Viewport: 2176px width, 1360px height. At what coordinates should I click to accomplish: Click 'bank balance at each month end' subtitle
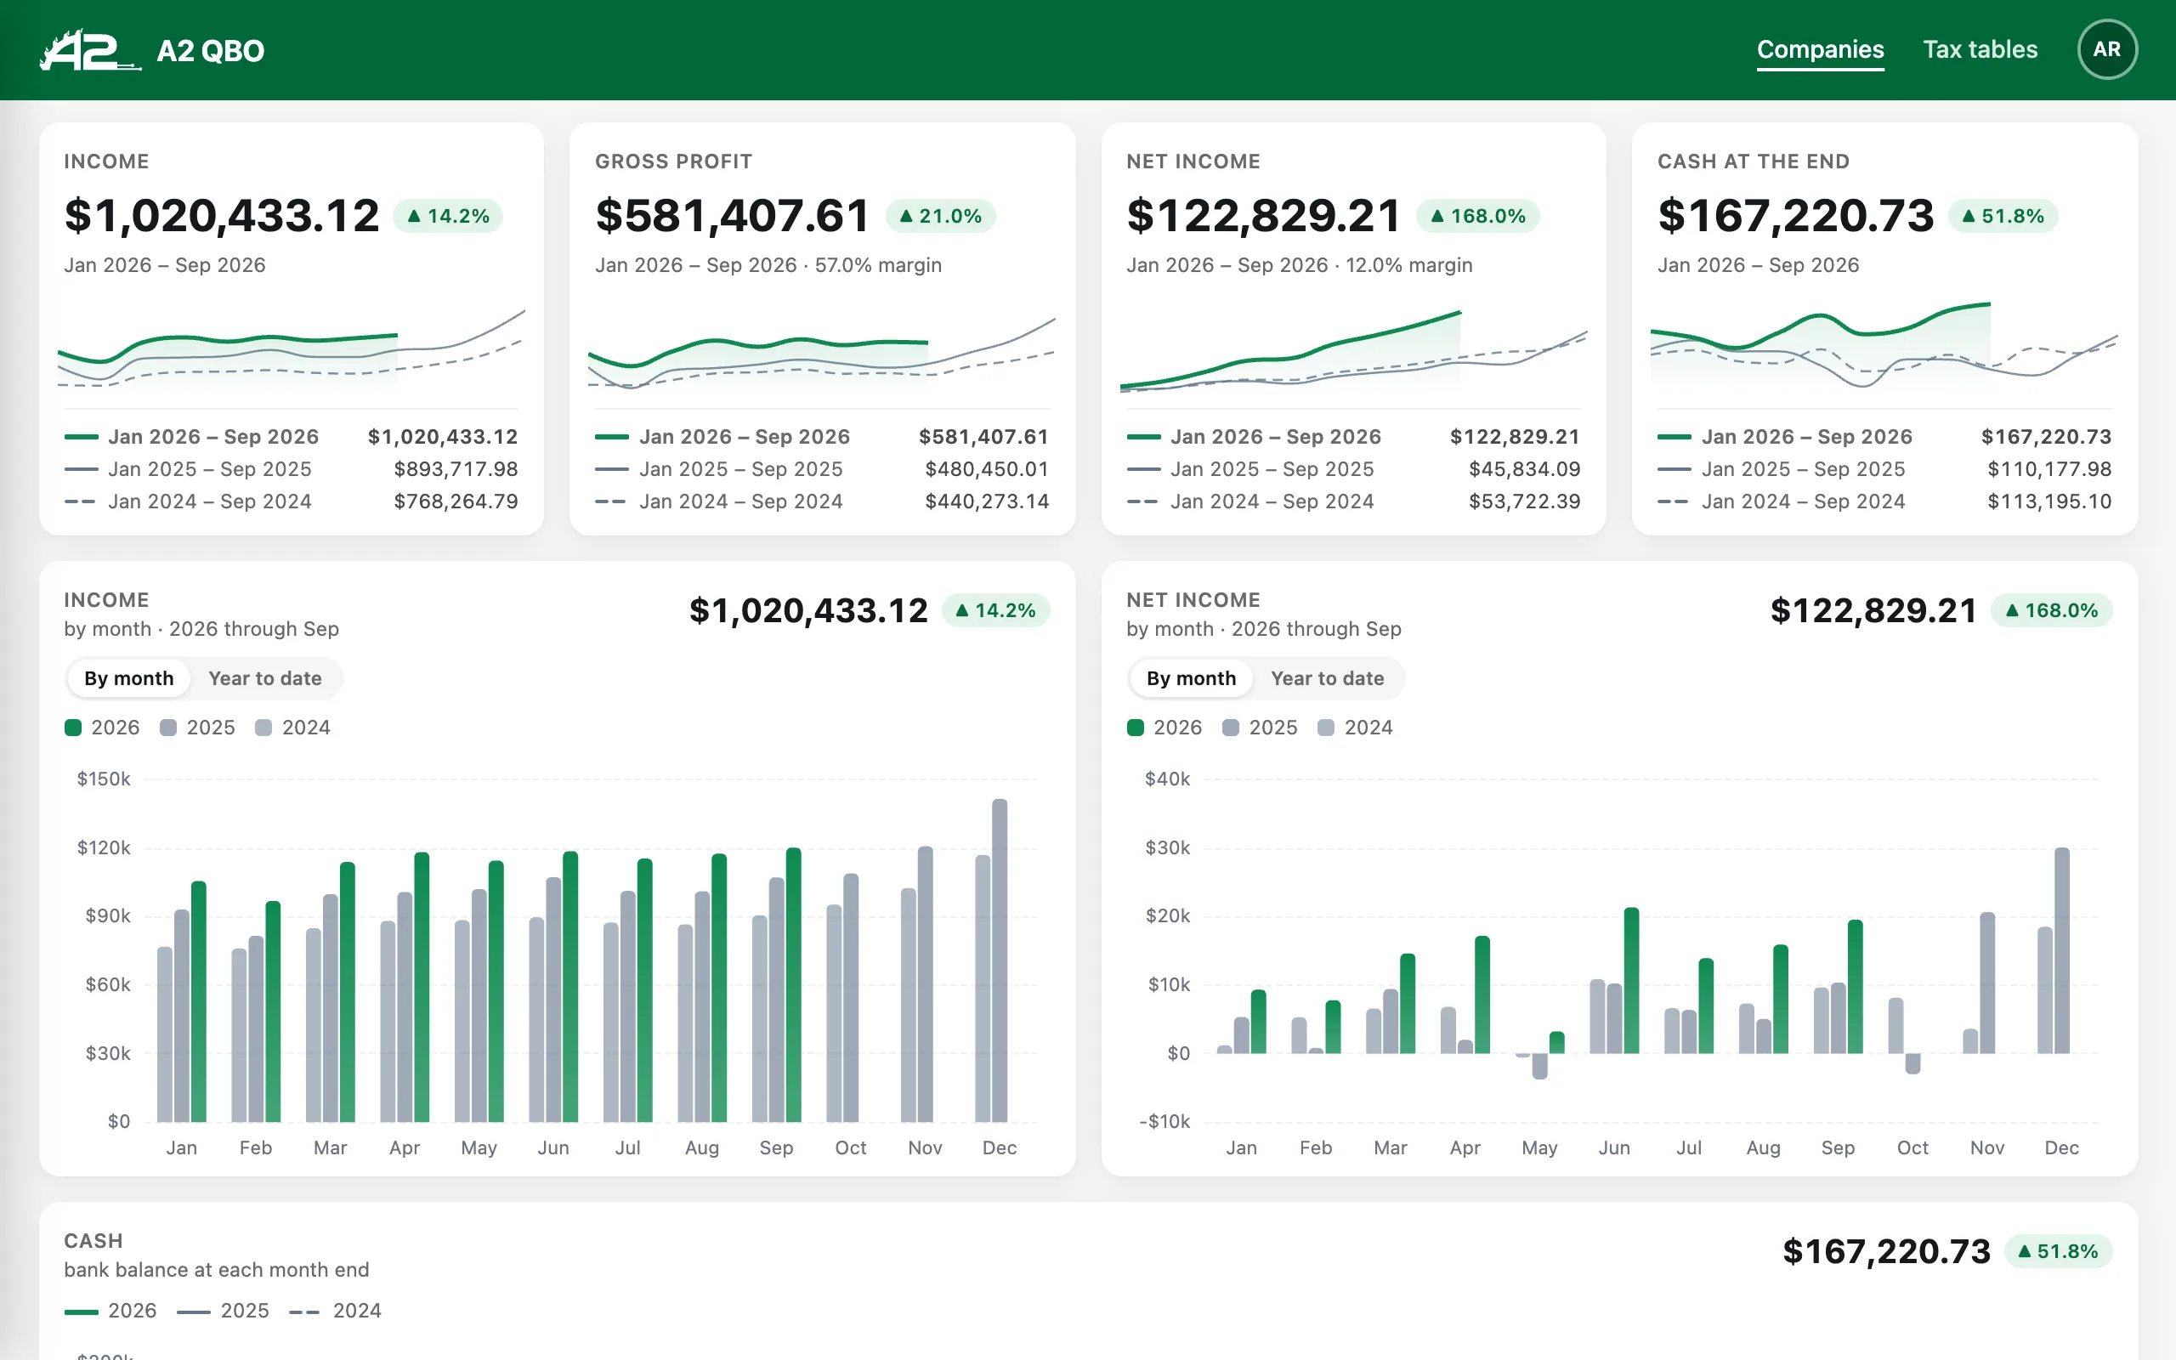(x=217, y=1270)
